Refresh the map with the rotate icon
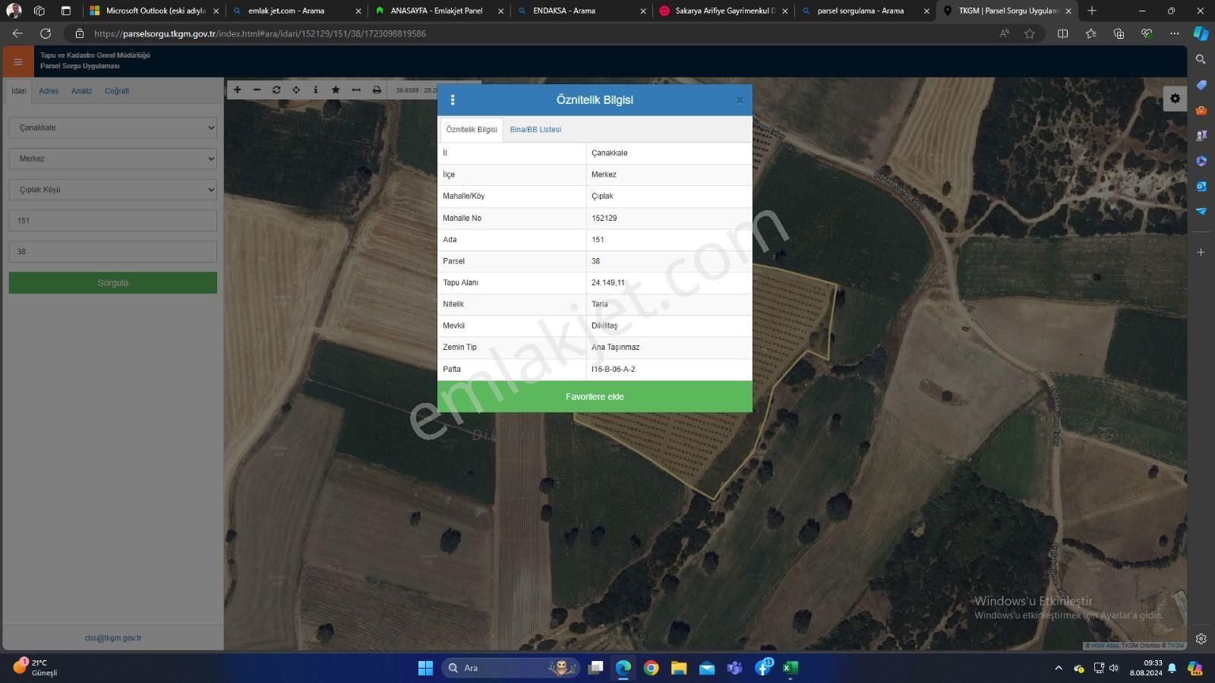1215x683 pixels. click(x=276, y=90)
